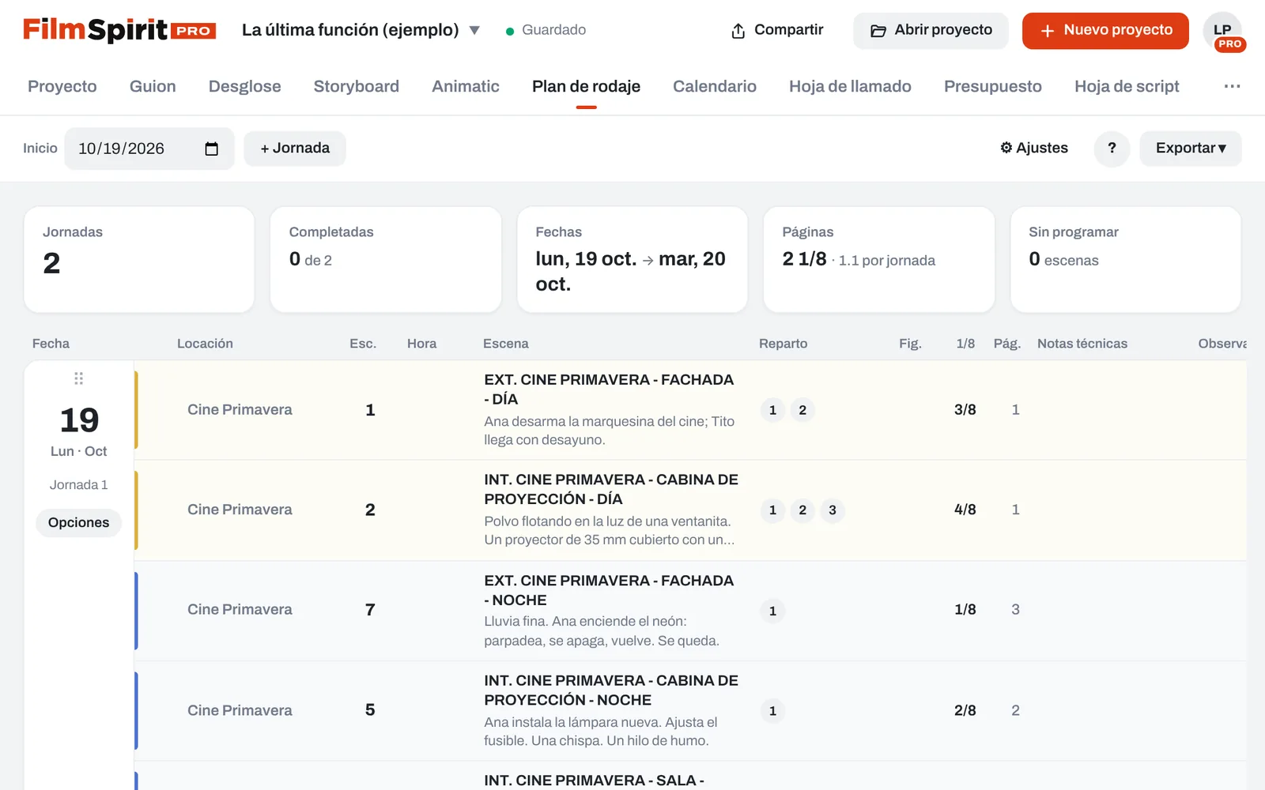Click the Sin programar summary card
This screenshot has width=1265, height=790.
click(1125, 259)
